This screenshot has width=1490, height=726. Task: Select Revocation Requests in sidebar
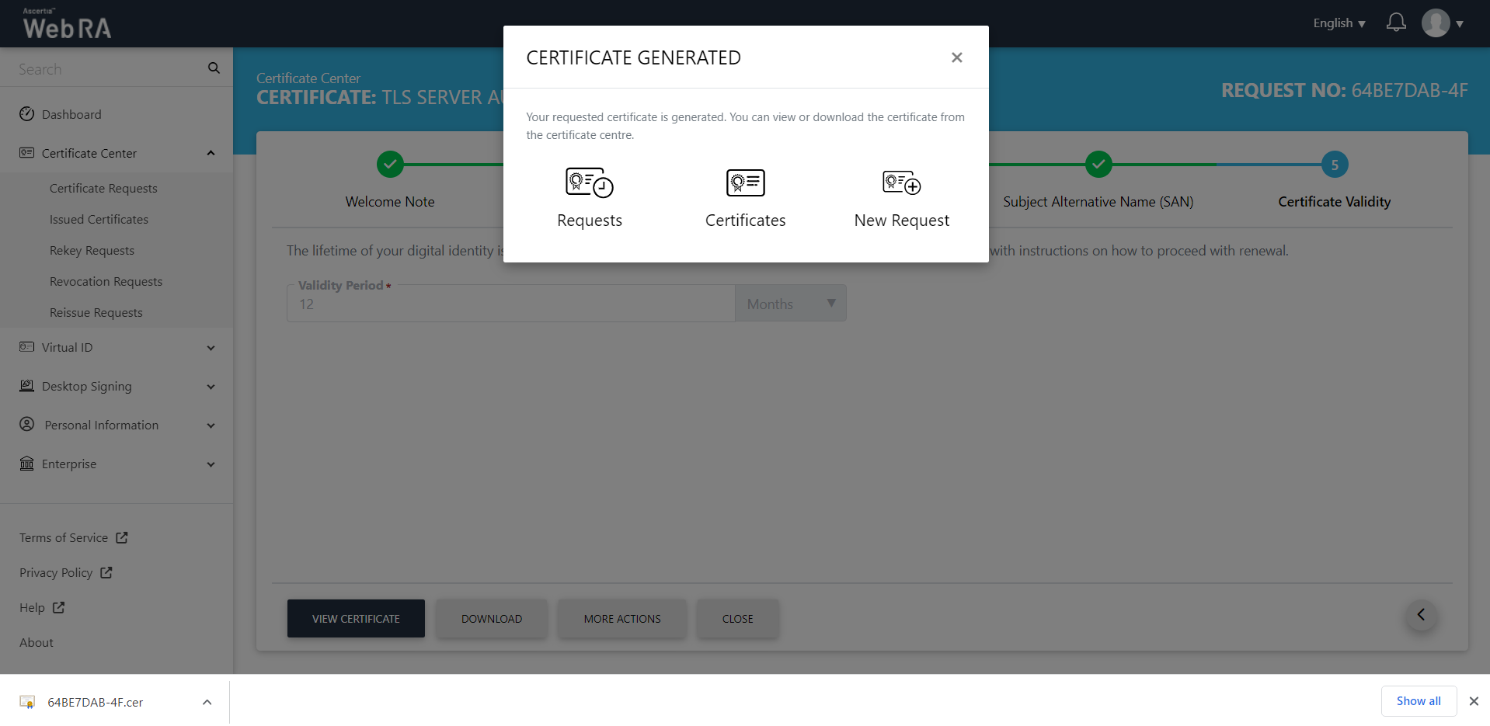click(106, 281)
